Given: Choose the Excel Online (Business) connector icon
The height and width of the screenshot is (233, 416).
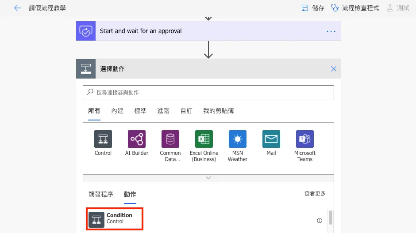Looking at the screenshot, I should [x=204, y=139].
